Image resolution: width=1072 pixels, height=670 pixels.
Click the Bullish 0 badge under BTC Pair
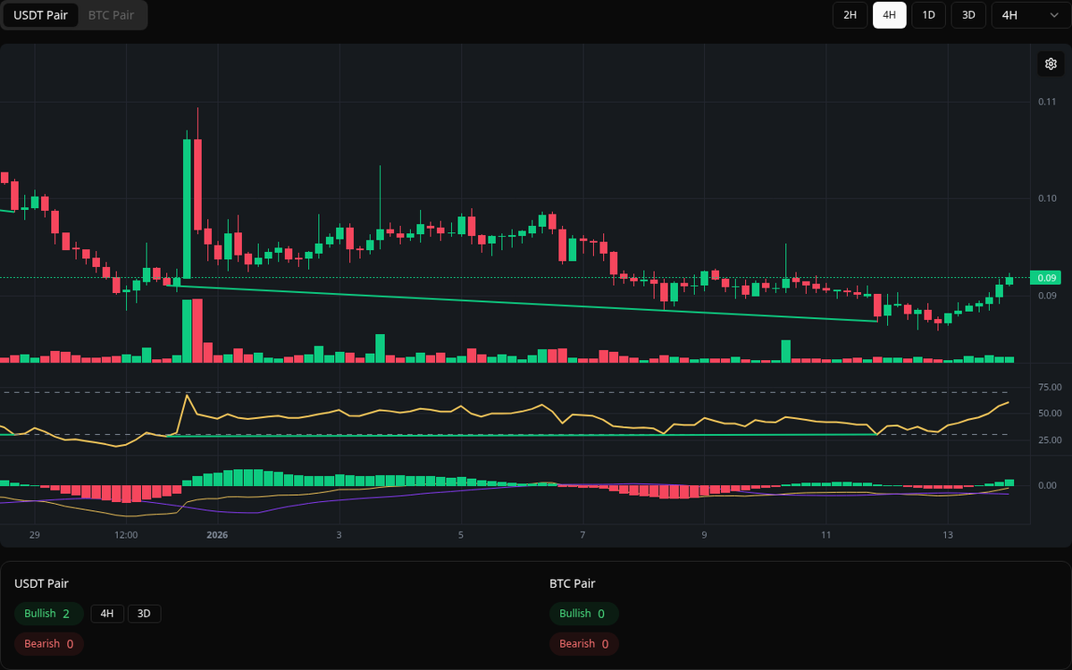click(584, 614)
